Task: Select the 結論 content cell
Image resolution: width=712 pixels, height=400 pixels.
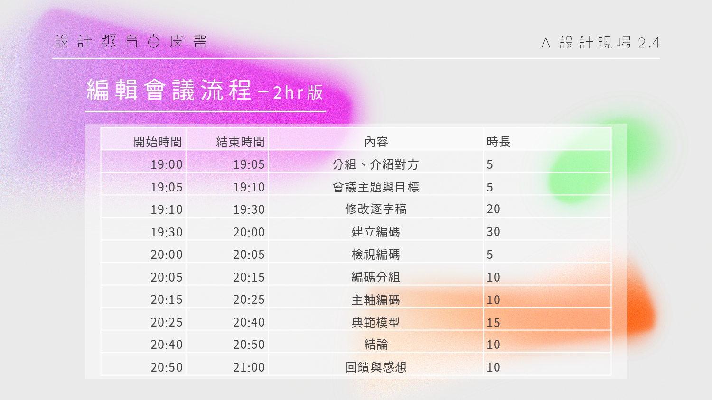Action: [x=376, y=345]
